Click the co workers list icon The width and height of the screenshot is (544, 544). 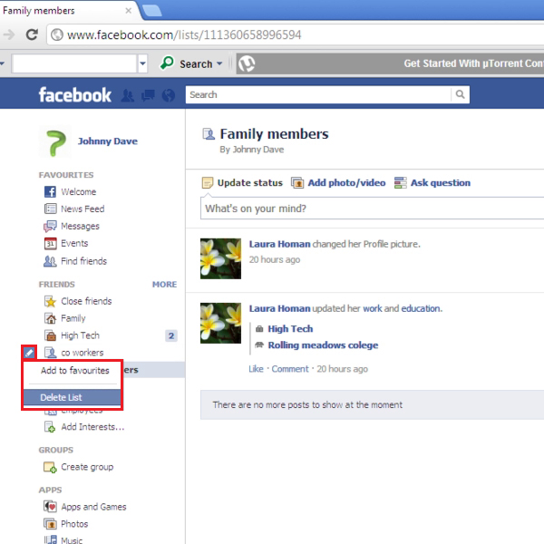tap(50, 353)
